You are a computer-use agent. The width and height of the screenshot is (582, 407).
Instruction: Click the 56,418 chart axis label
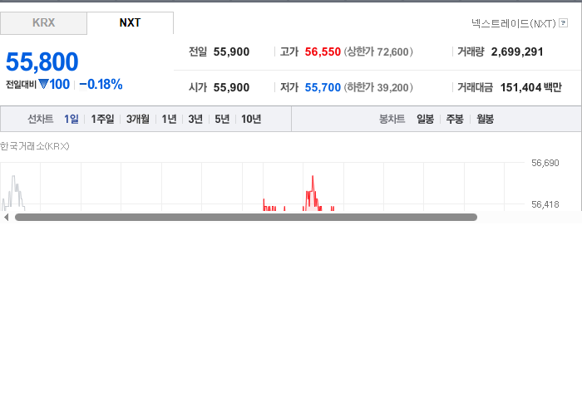tap(545, 204)
